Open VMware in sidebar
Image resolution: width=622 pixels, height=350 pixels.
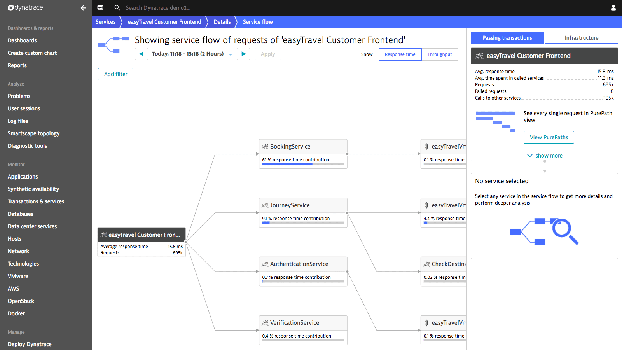18,276
